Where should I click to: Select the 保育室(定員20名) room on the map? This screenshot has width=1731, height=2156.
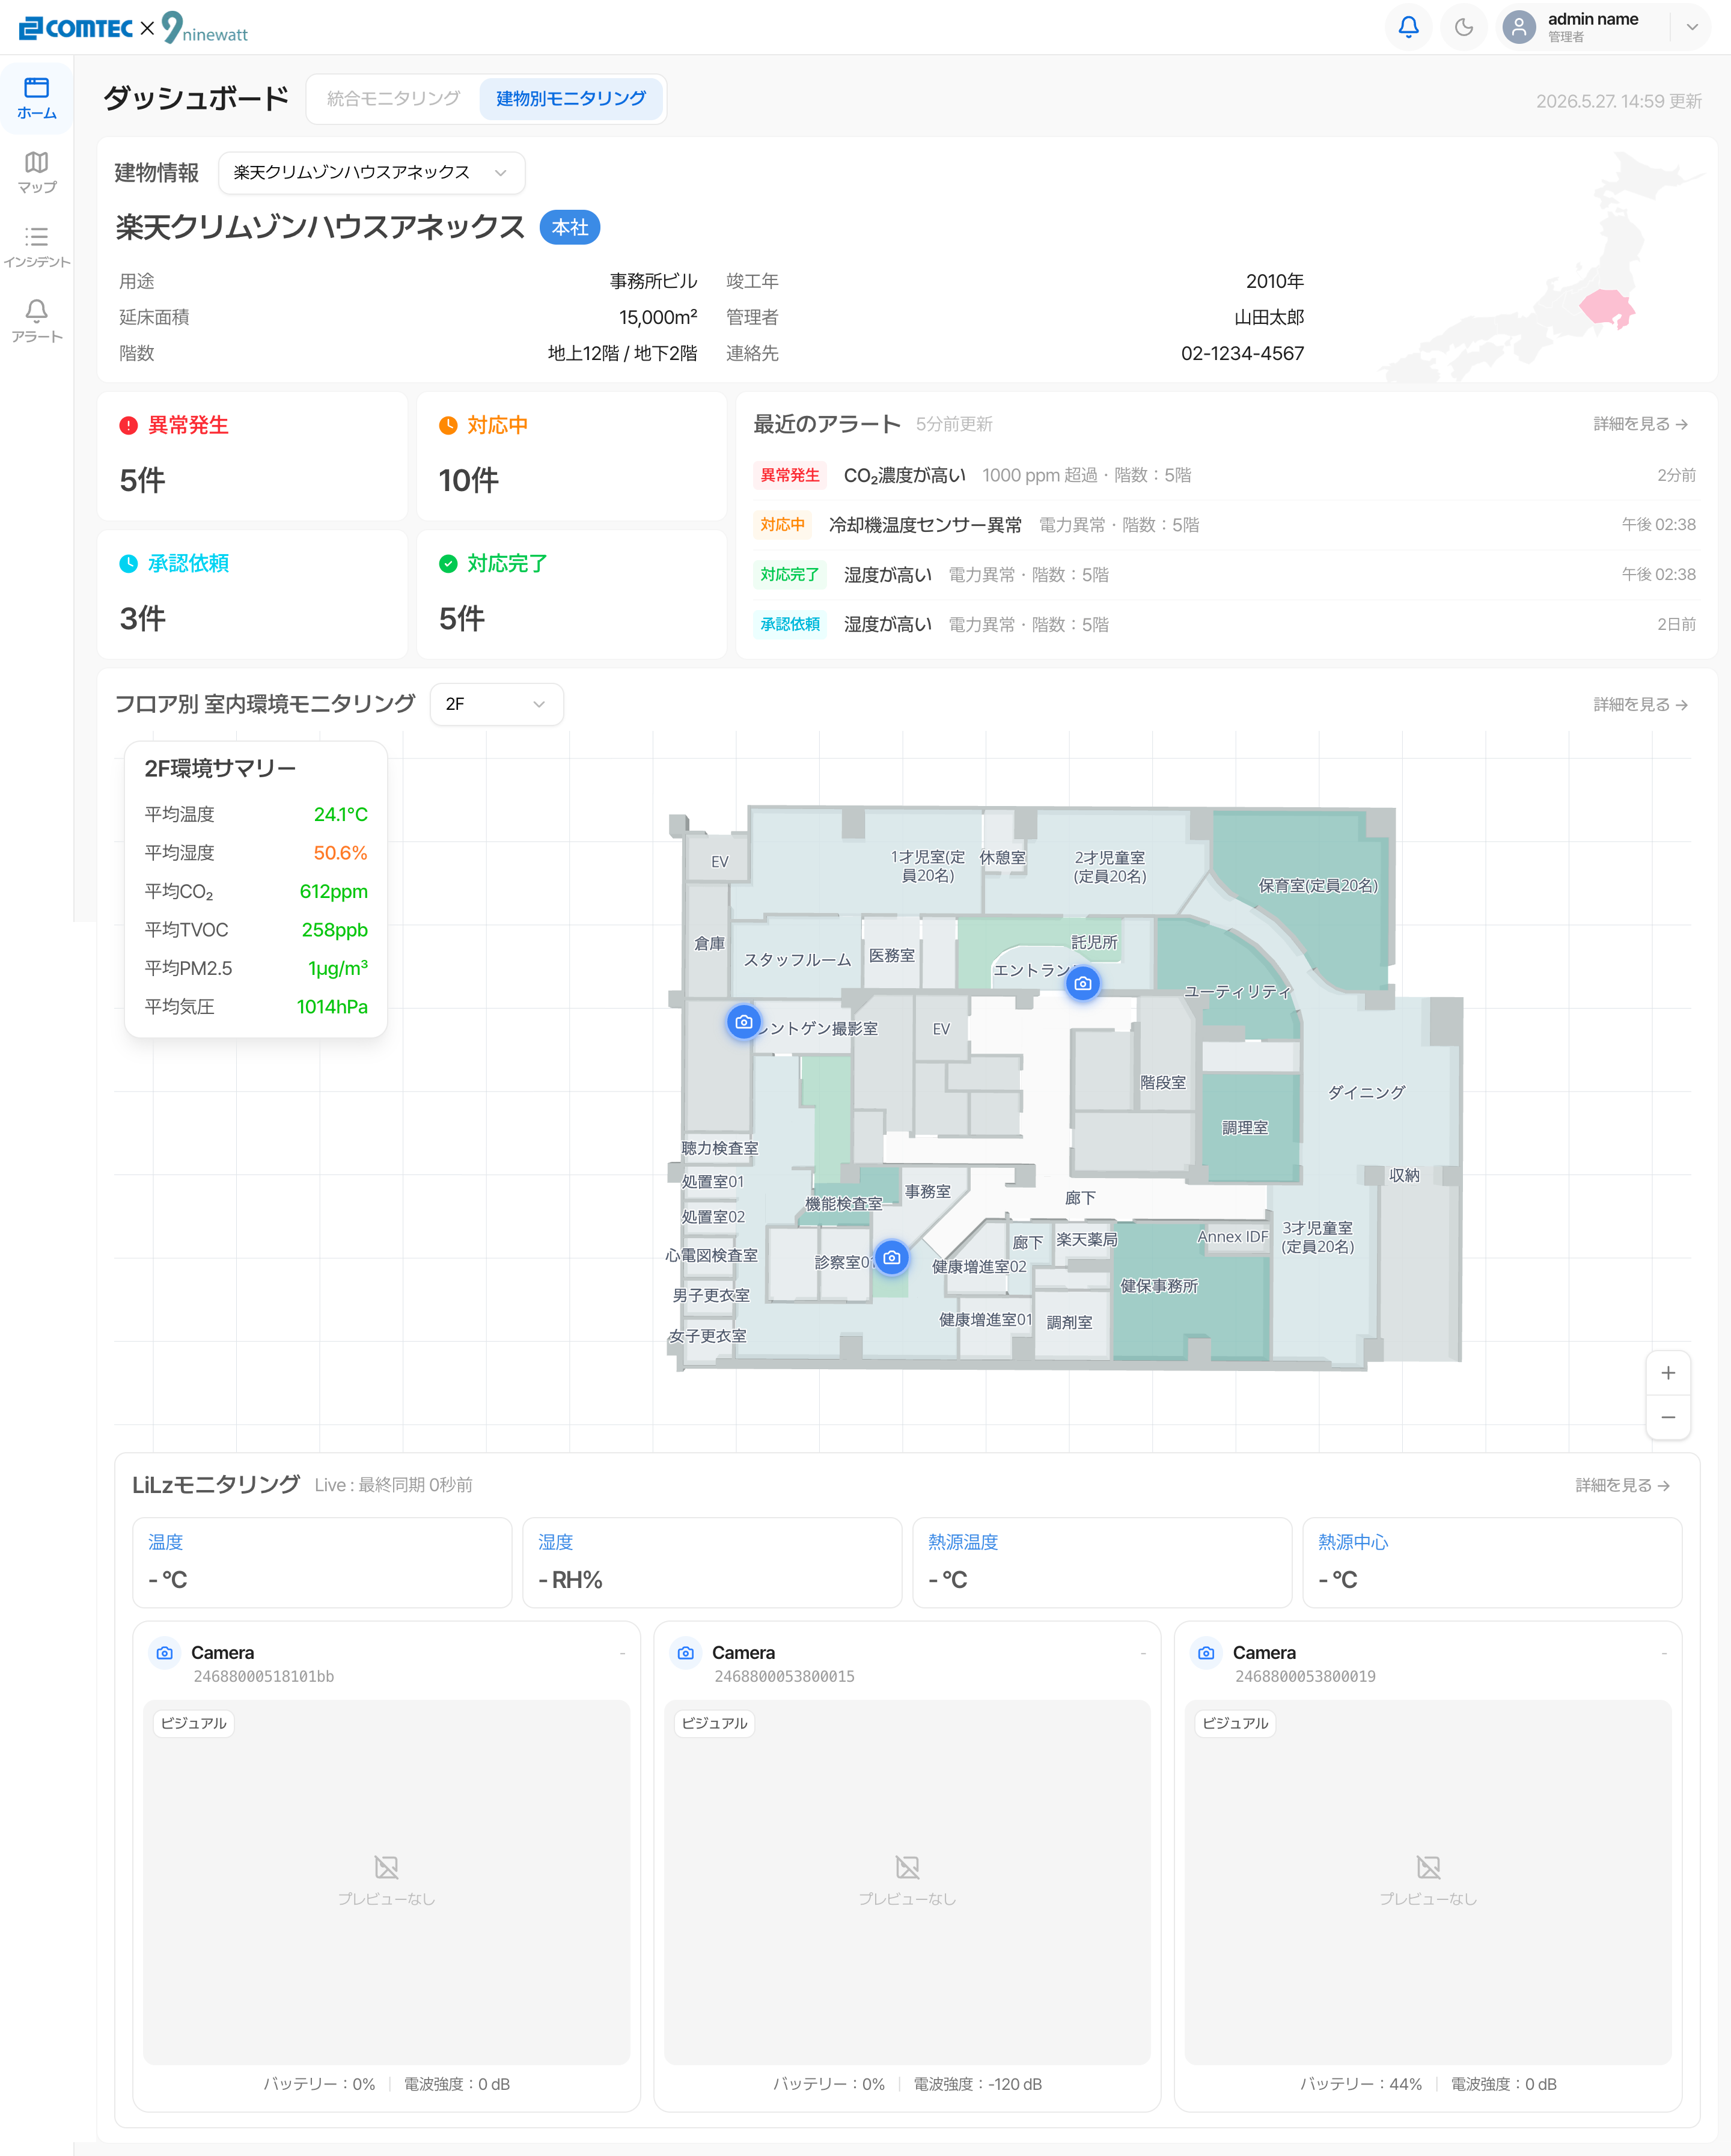(1318, 885)
